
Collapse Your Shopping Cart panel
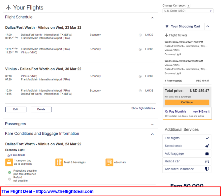click(x=208, y=26)
